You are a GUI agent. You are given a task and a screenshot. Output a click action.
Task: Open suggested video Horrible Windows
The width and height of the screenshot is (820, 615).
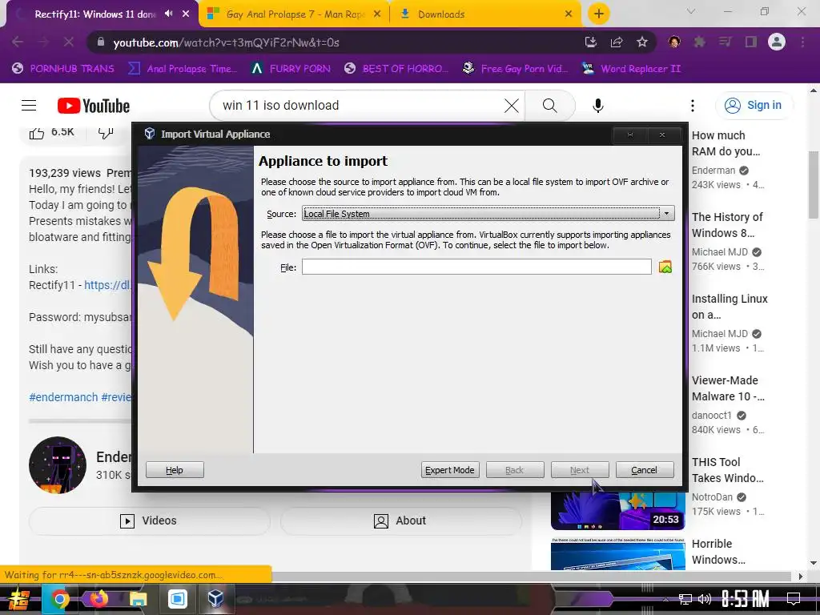(718, 551)
